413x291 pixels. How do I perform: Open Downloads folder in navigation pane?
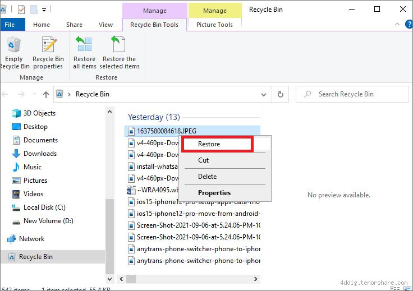(40, 154)
